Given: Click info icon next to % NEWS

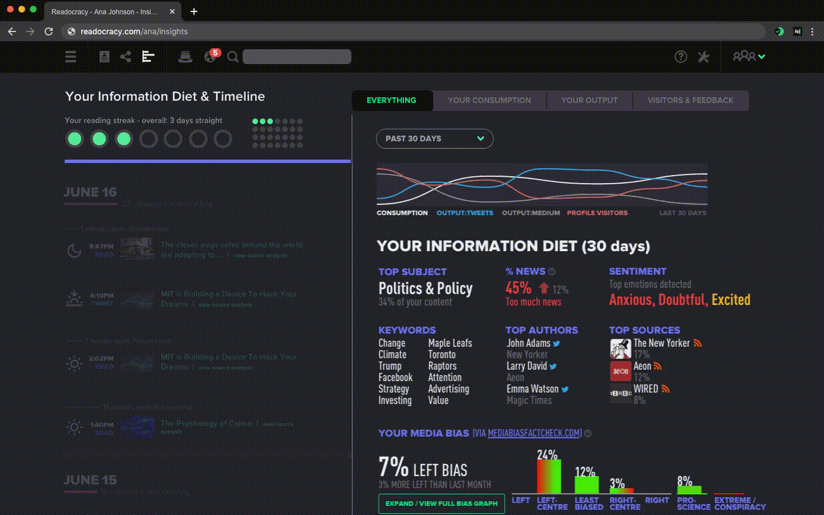Looking at the screenshot, I should coord(552,272).
